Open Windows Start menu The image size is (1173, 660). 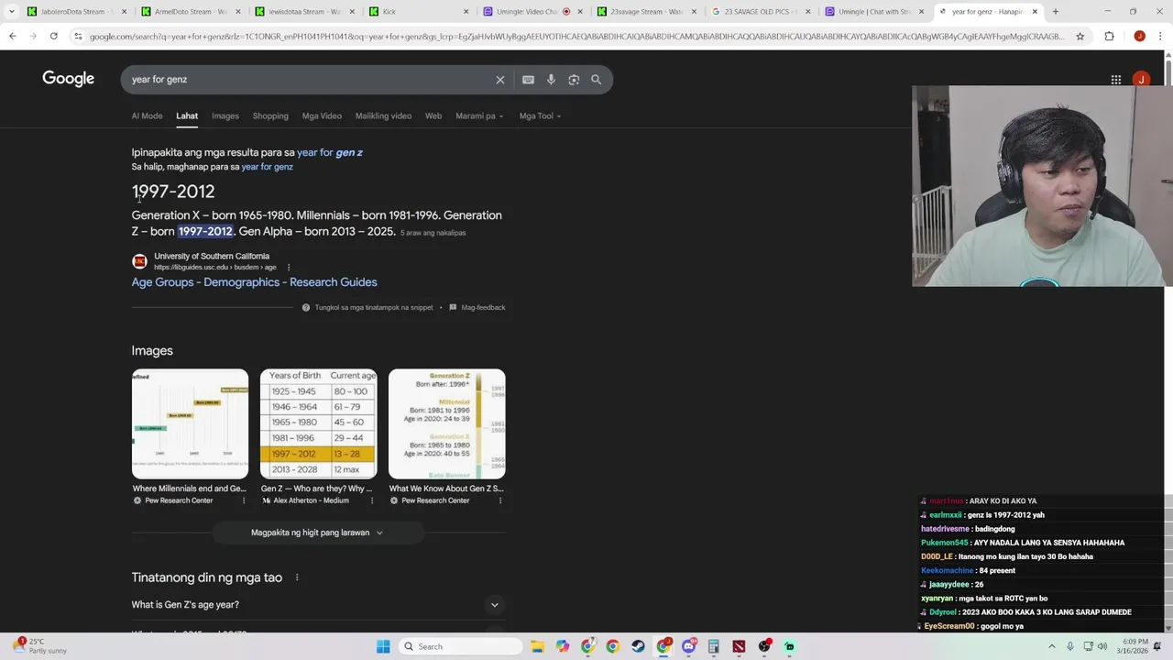[x=383, y=646]
